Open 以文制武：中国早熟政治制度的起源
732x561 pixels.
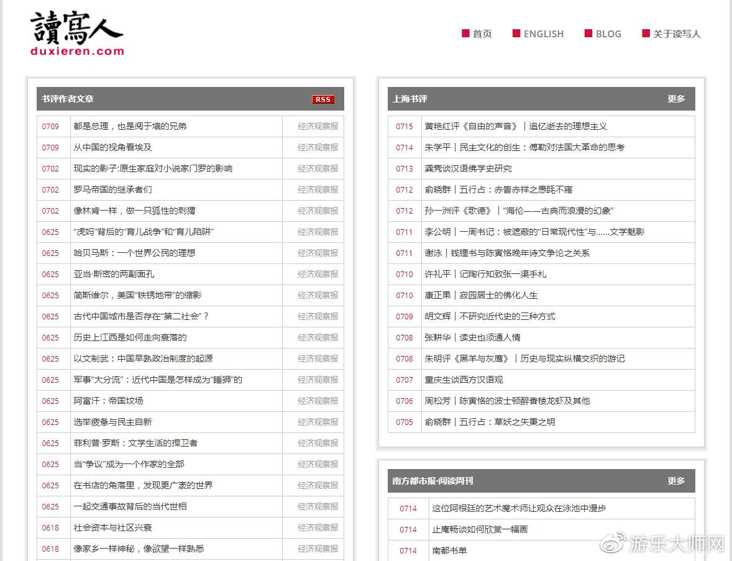143,359
